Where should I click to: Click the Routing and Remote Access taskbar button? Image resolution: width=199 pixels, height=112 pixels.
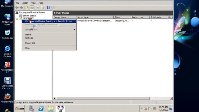pos(60,109)
